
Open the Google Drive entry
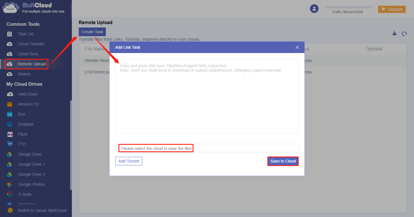(x=30, y=154)
